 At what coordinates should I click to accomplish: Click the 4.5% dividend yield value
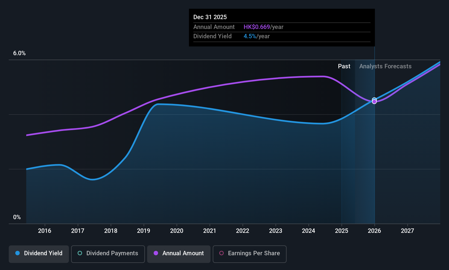[250, 36]
